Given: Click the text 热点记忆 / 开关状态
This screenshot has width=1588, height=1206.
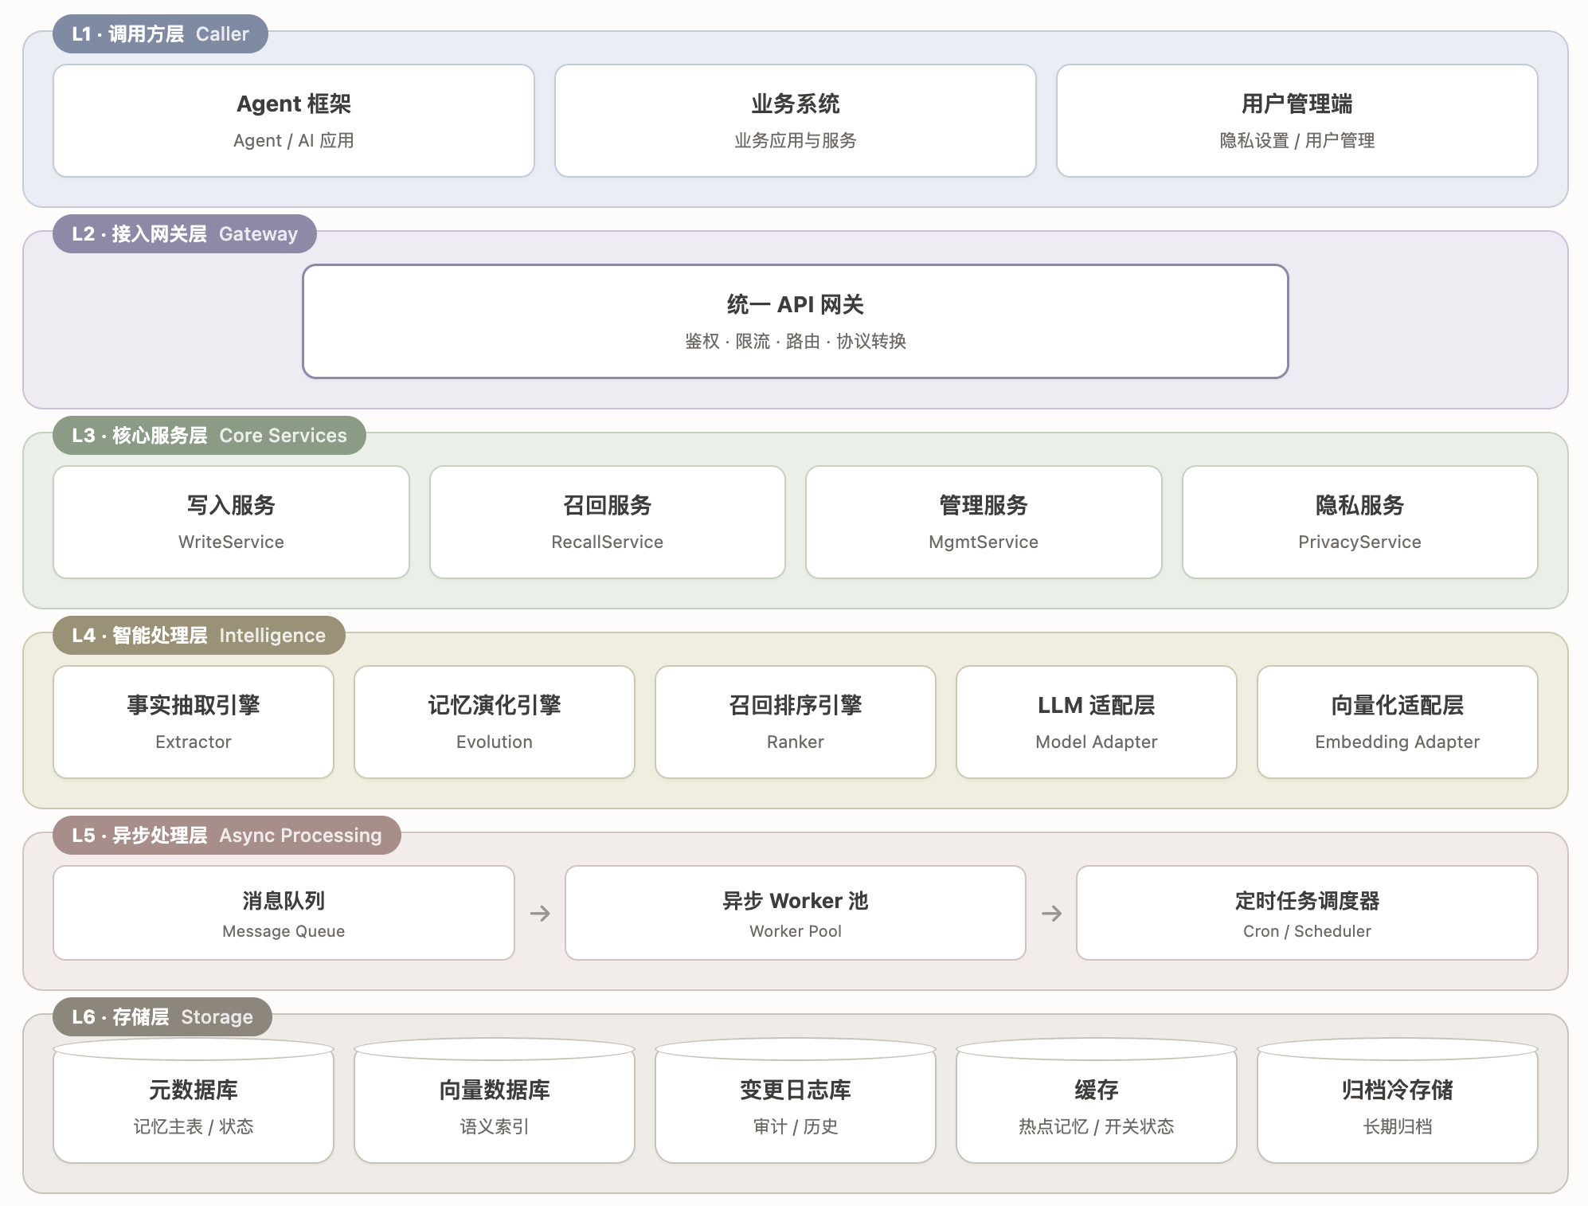Looking at the screenshot, I should [1097, 1127].
